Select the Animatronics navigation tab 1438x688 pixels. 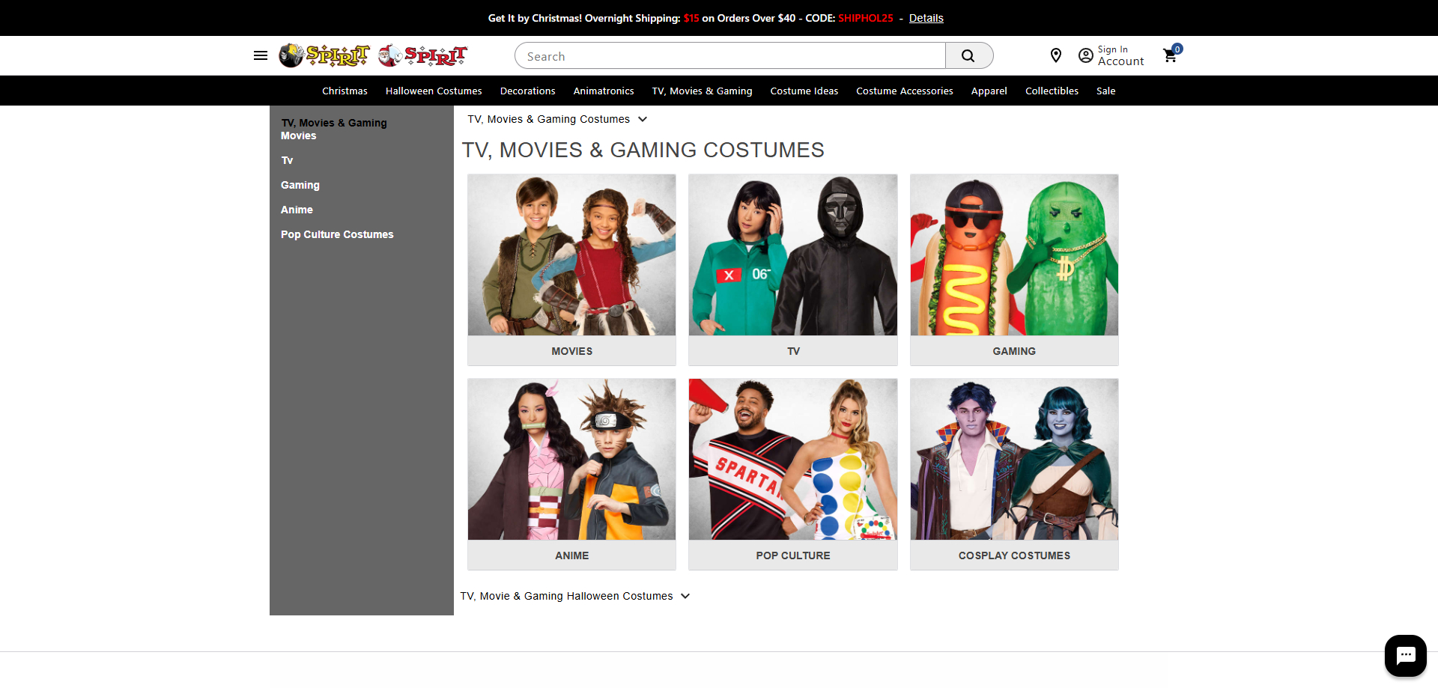tap(603, 91)
